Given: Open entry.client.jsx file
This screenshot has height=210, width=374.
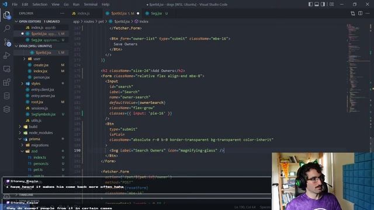Looking at the screenshot, I should click(43, 89).
